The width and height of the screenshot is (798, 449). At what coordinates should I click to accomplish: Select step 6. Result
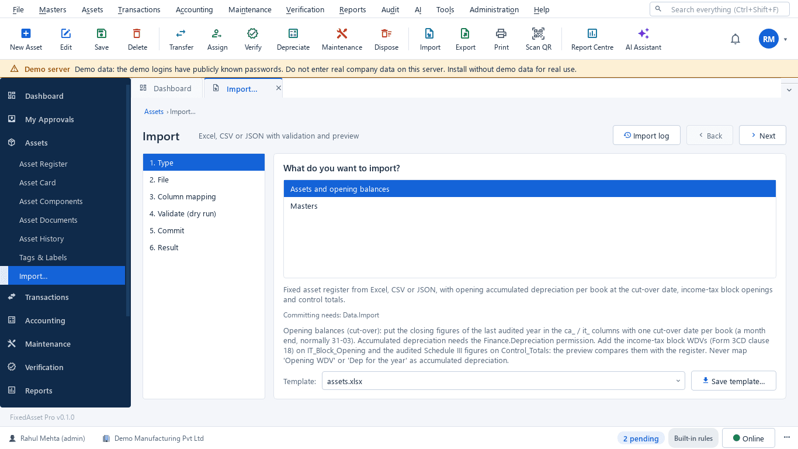pos(204,247)
